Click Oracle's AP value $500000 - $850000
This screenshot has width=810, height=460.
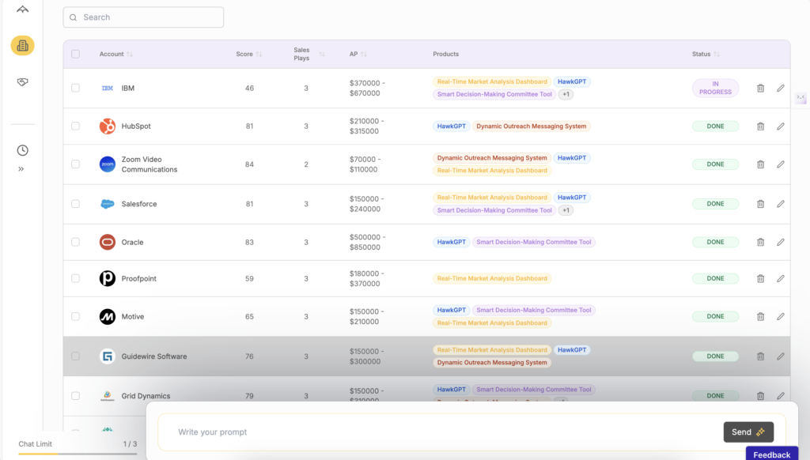[367, 242]
